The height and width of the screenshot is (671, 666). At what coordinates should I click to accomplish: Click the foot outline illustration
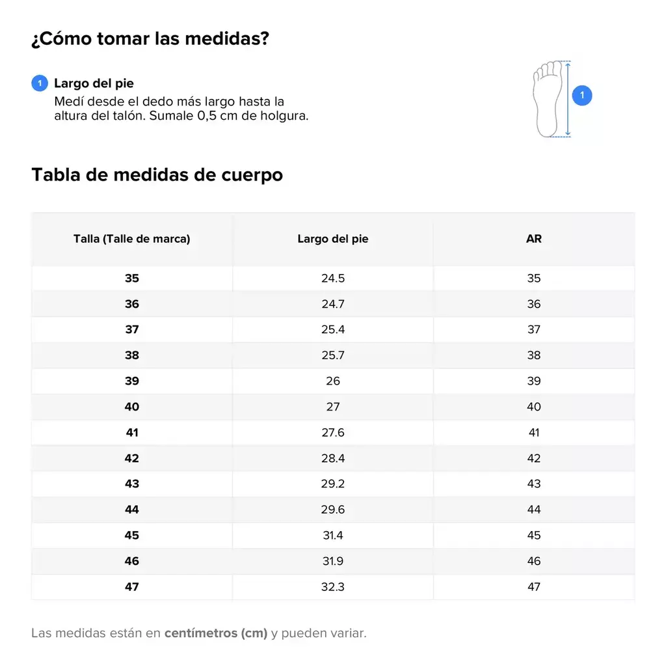pyautogui.click(x=548, y=98)
